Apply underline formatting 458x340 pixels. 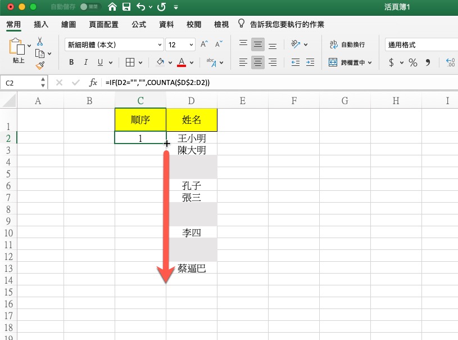click(100, 62)
